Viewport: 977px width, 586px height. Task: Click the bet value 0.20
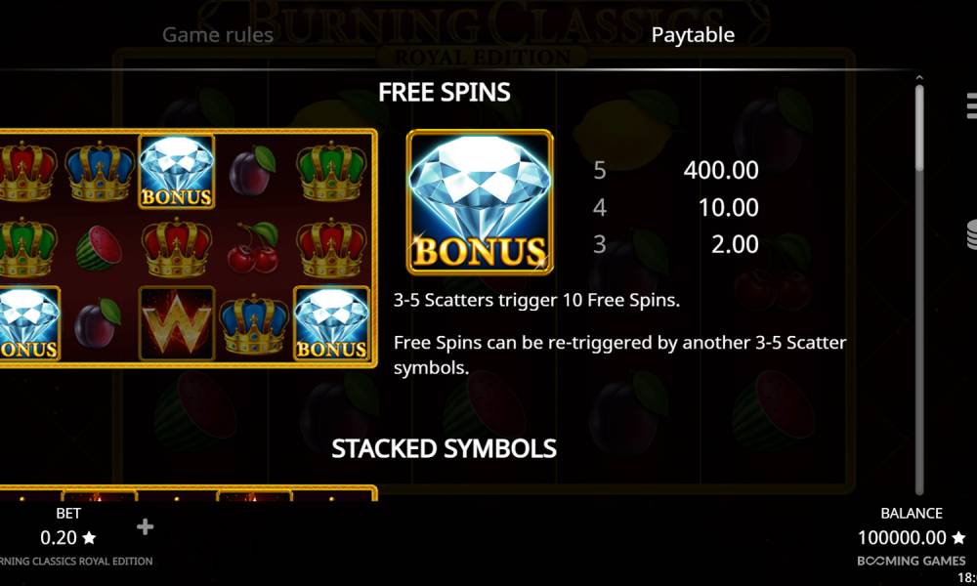[x=59, y=537]
